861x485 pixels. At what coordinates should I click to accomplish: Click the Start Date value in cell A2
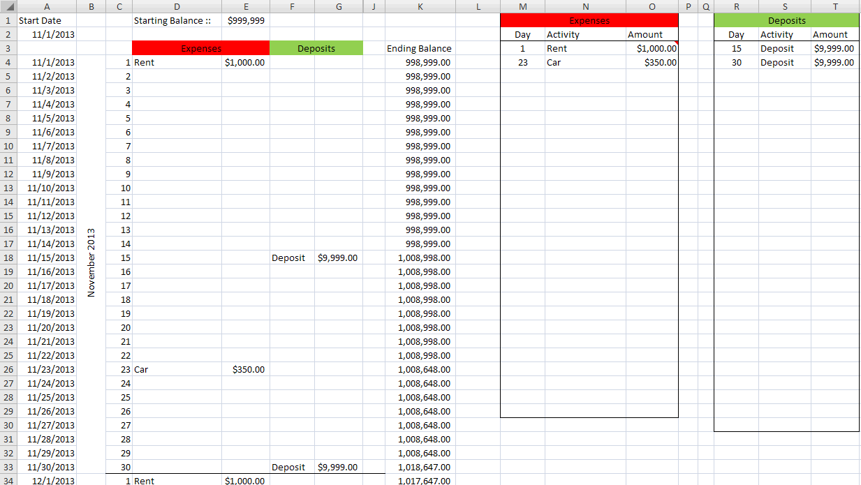tap(46, 34)
